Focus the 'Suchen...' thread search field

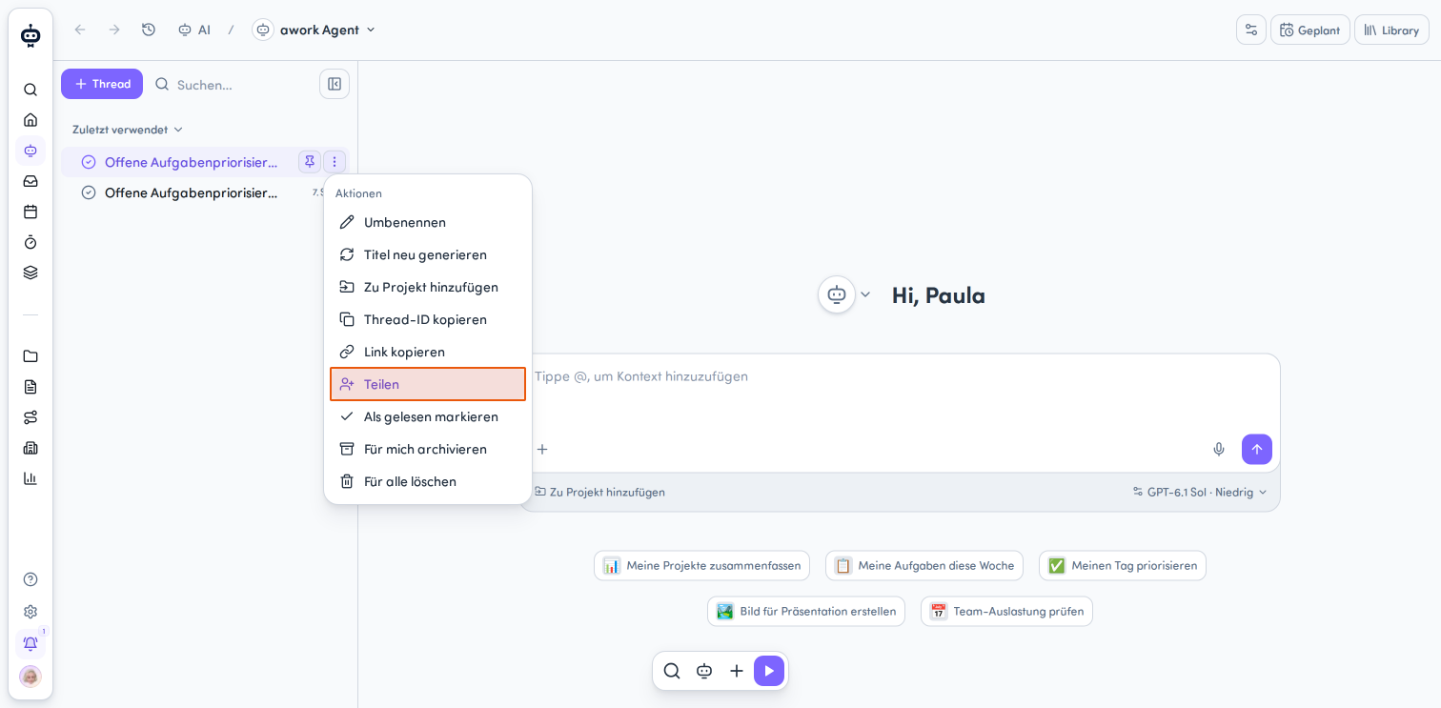(232, 84)
